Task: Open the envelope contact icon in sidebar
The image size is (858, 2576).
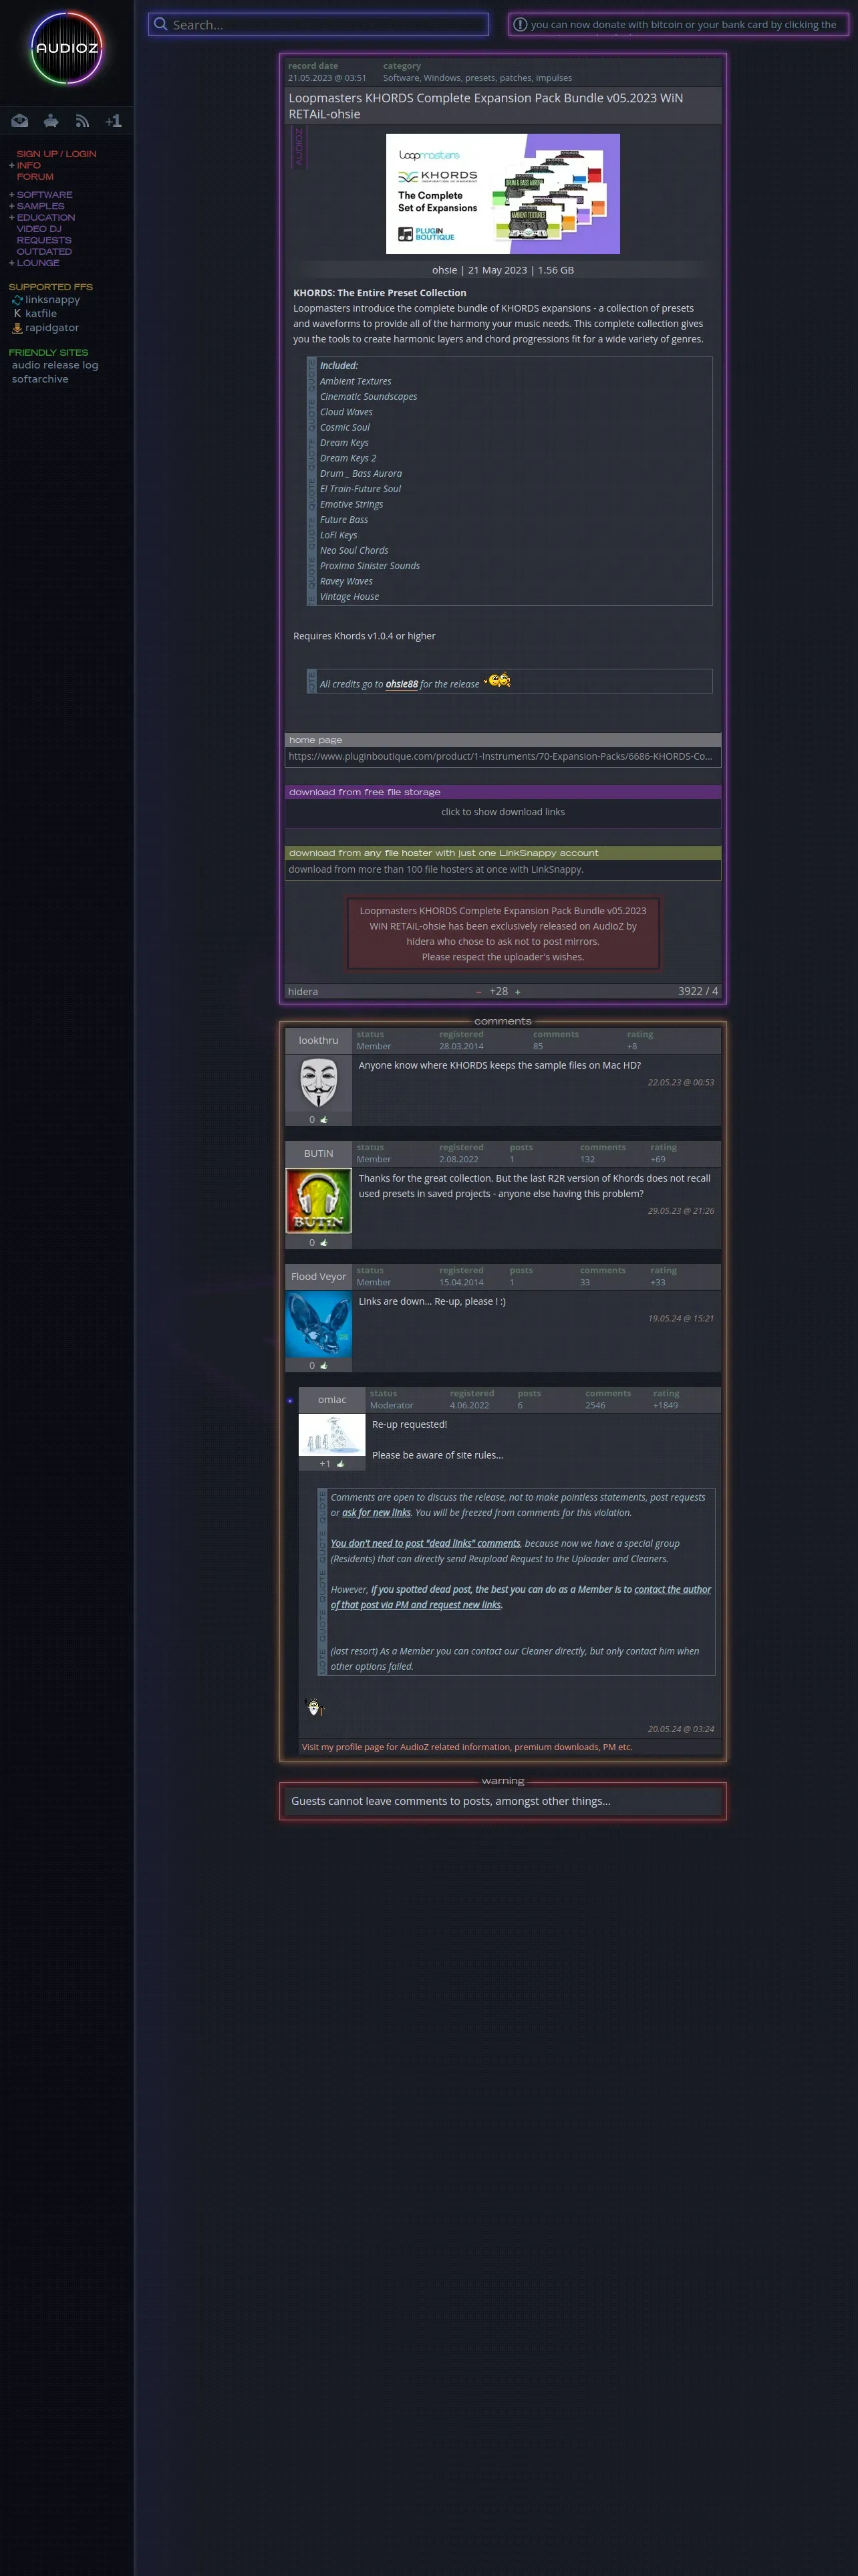Action: coord(20,121)
